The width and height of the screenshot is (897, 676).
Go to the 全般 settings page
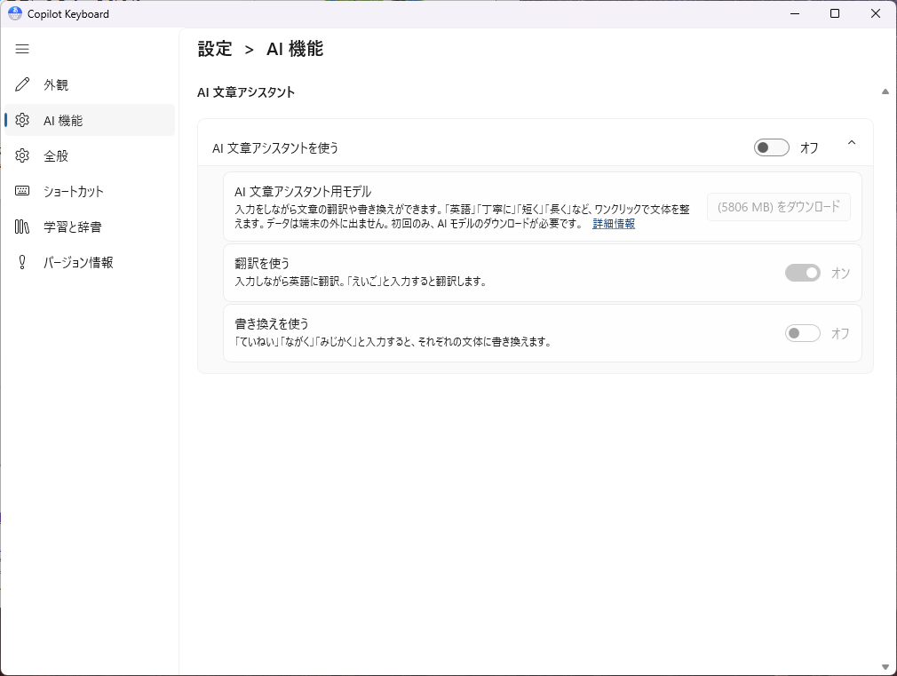(90, 155)
